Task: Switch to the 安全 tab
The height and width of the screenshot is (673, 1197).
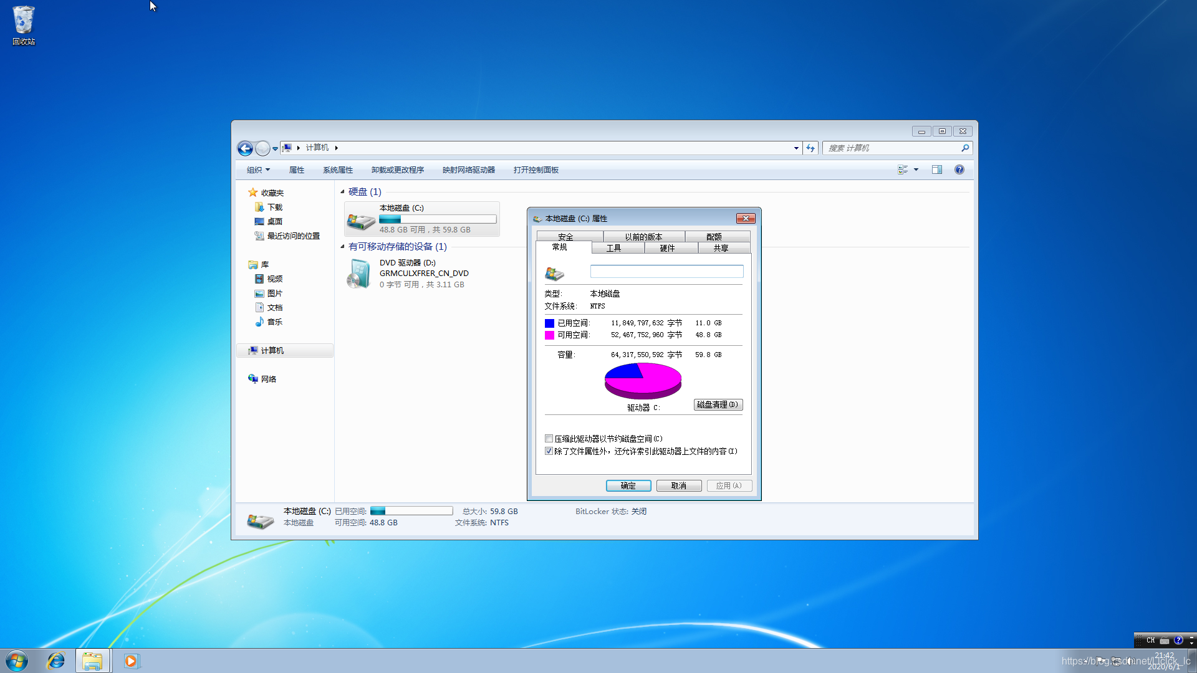Action: (x=565, y=237)
